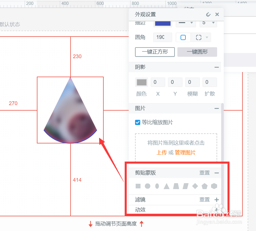This screenshot has height=231, width=256.
Task: Click the 圆角 radius input field
Action: click(x=163, y=37)
